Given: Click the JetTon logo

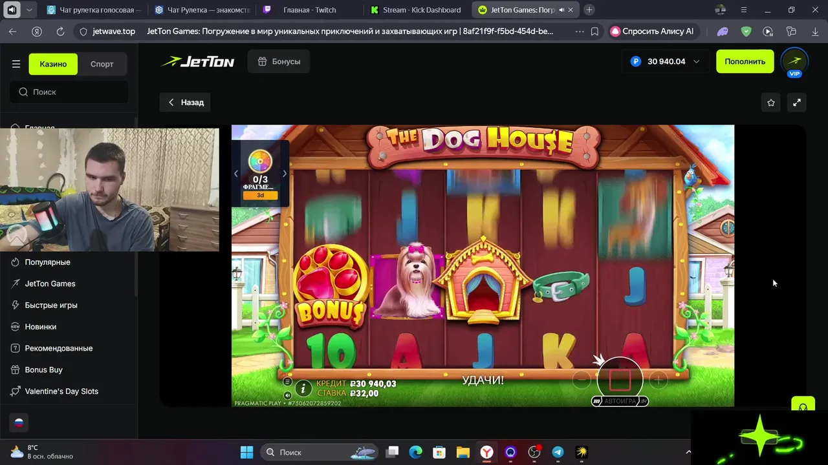Looking at the screenshot, I should tap(197, 62).
